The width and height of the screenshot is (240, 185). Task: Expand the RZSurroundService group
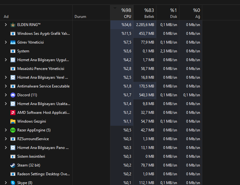pos(6,139)
